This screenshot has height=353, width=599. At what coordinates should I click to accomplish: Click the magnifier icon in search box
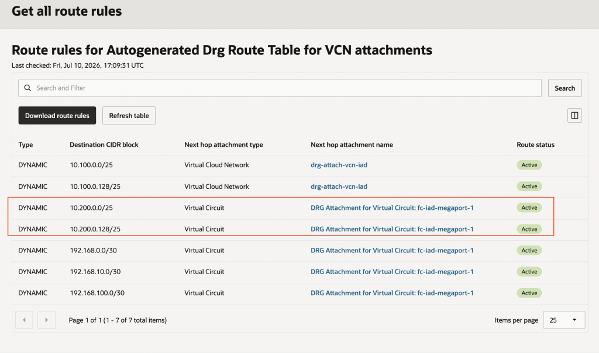coord(27,88)
